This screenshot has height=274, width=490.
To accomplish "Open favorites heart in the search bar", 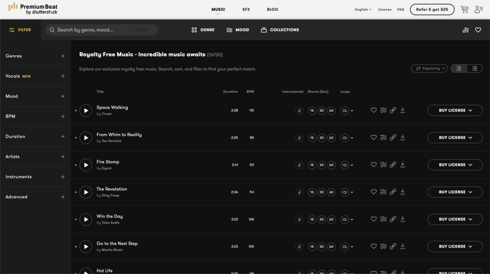I will (x=478, y=30).
